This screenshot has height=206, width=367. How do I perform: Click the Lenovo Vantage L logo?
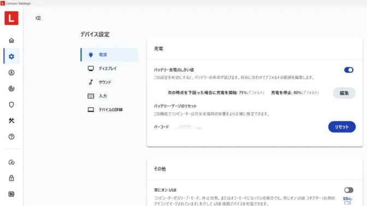[11, 18]
